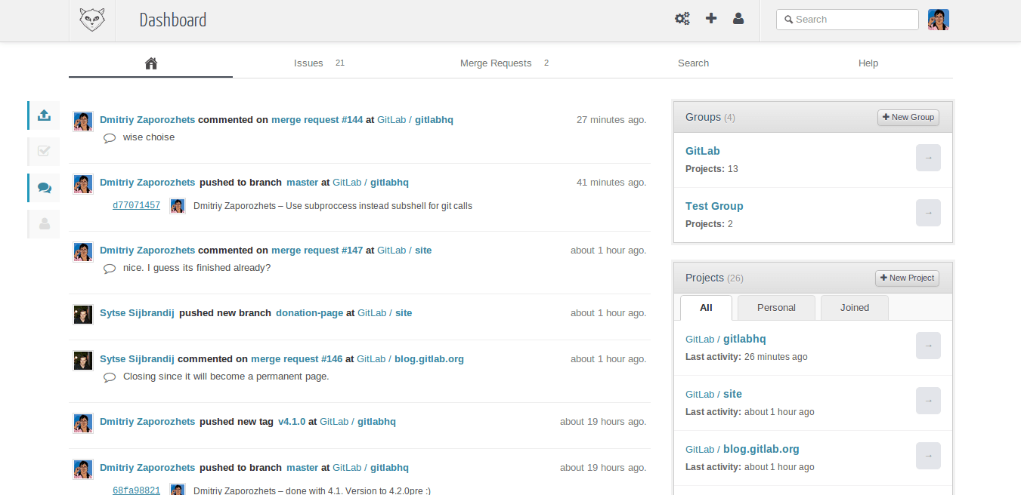Click the user avatar in top right
The width and height of the screenshot is (1021, 495).
click(938, 20)
